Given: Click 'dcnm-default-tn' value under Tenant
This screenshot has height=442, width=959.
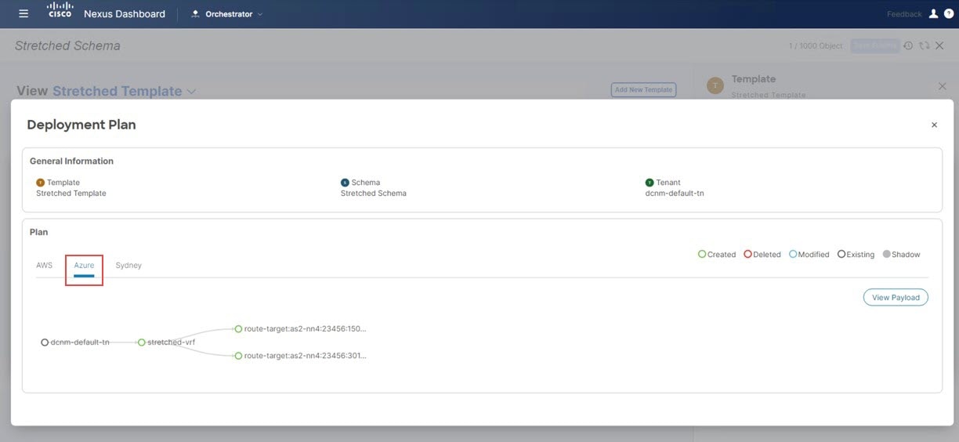Looking at the screenshot, I should point(675,193).
